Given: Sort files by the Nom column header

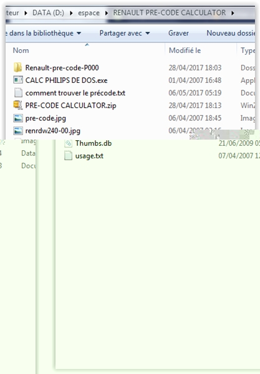Looking at the screenshot, I should tap(21, 50).
